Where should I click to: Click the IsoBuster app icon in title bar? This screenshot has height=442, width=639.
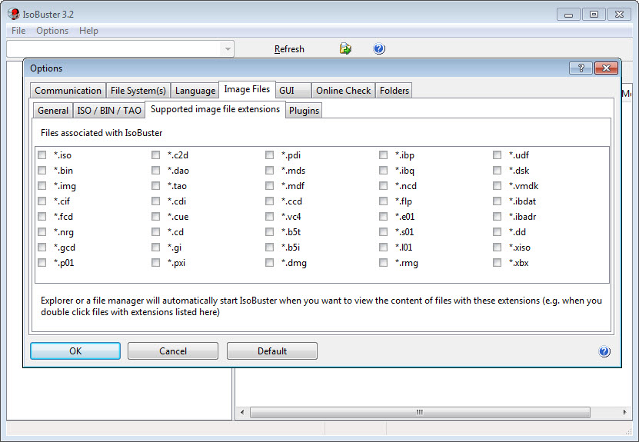(x=13, y=14)
